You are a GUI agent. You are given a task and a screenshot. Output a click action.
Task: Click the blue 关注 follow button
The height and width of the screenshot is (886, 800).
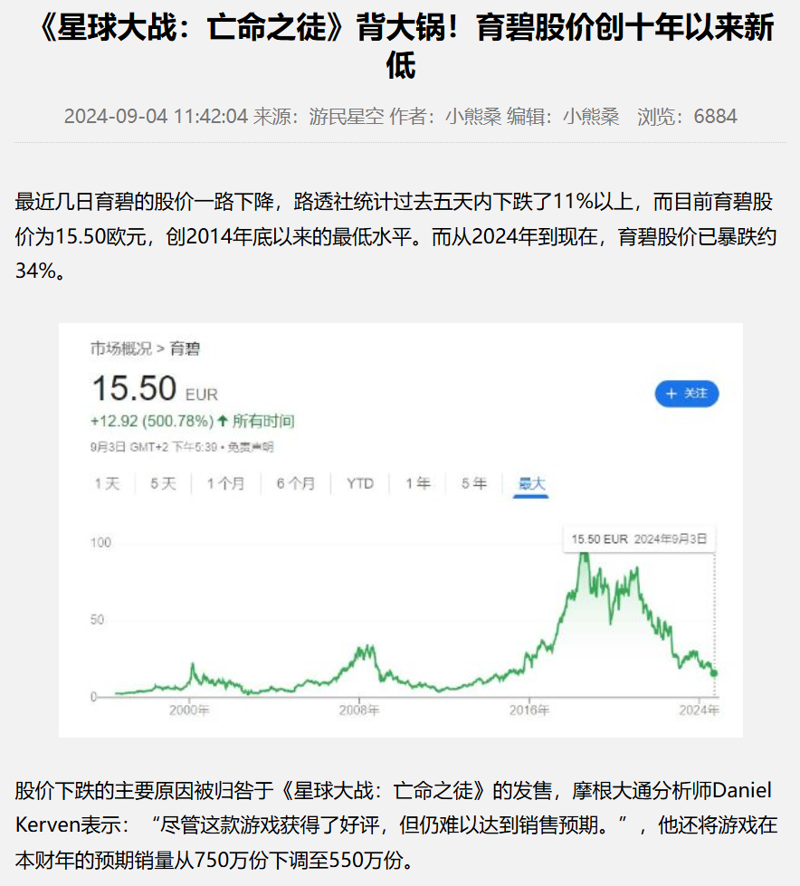687,394
